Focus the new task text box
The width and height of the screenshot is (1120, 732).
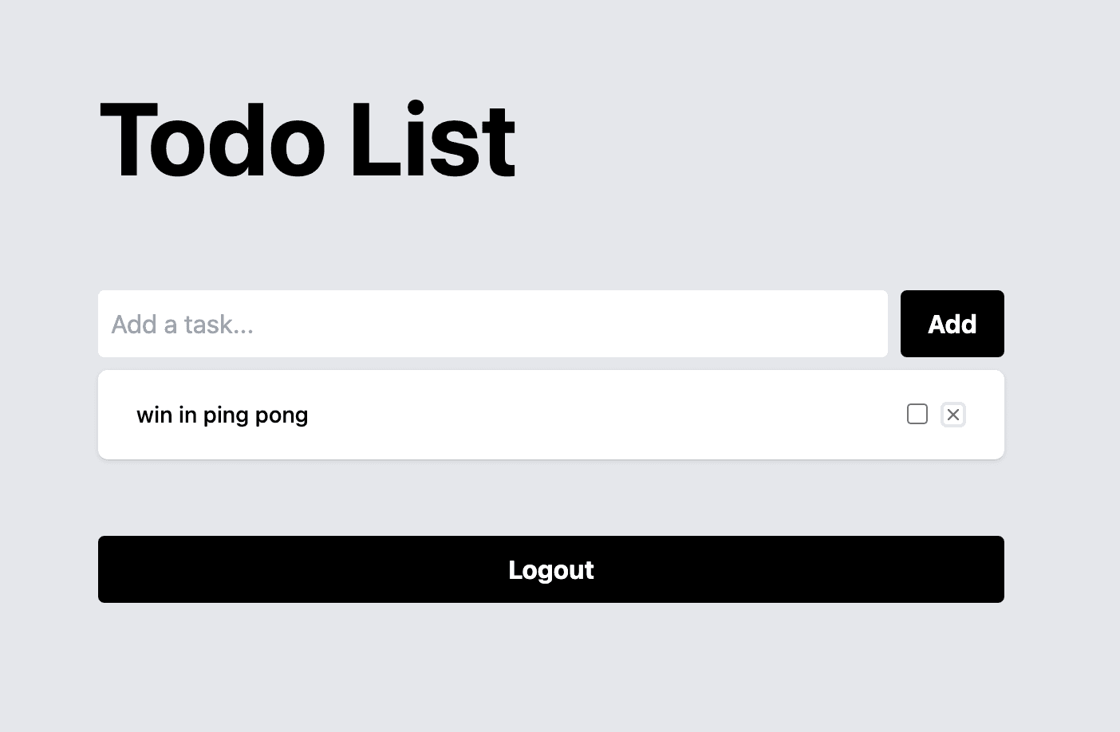tap(492, 324)
